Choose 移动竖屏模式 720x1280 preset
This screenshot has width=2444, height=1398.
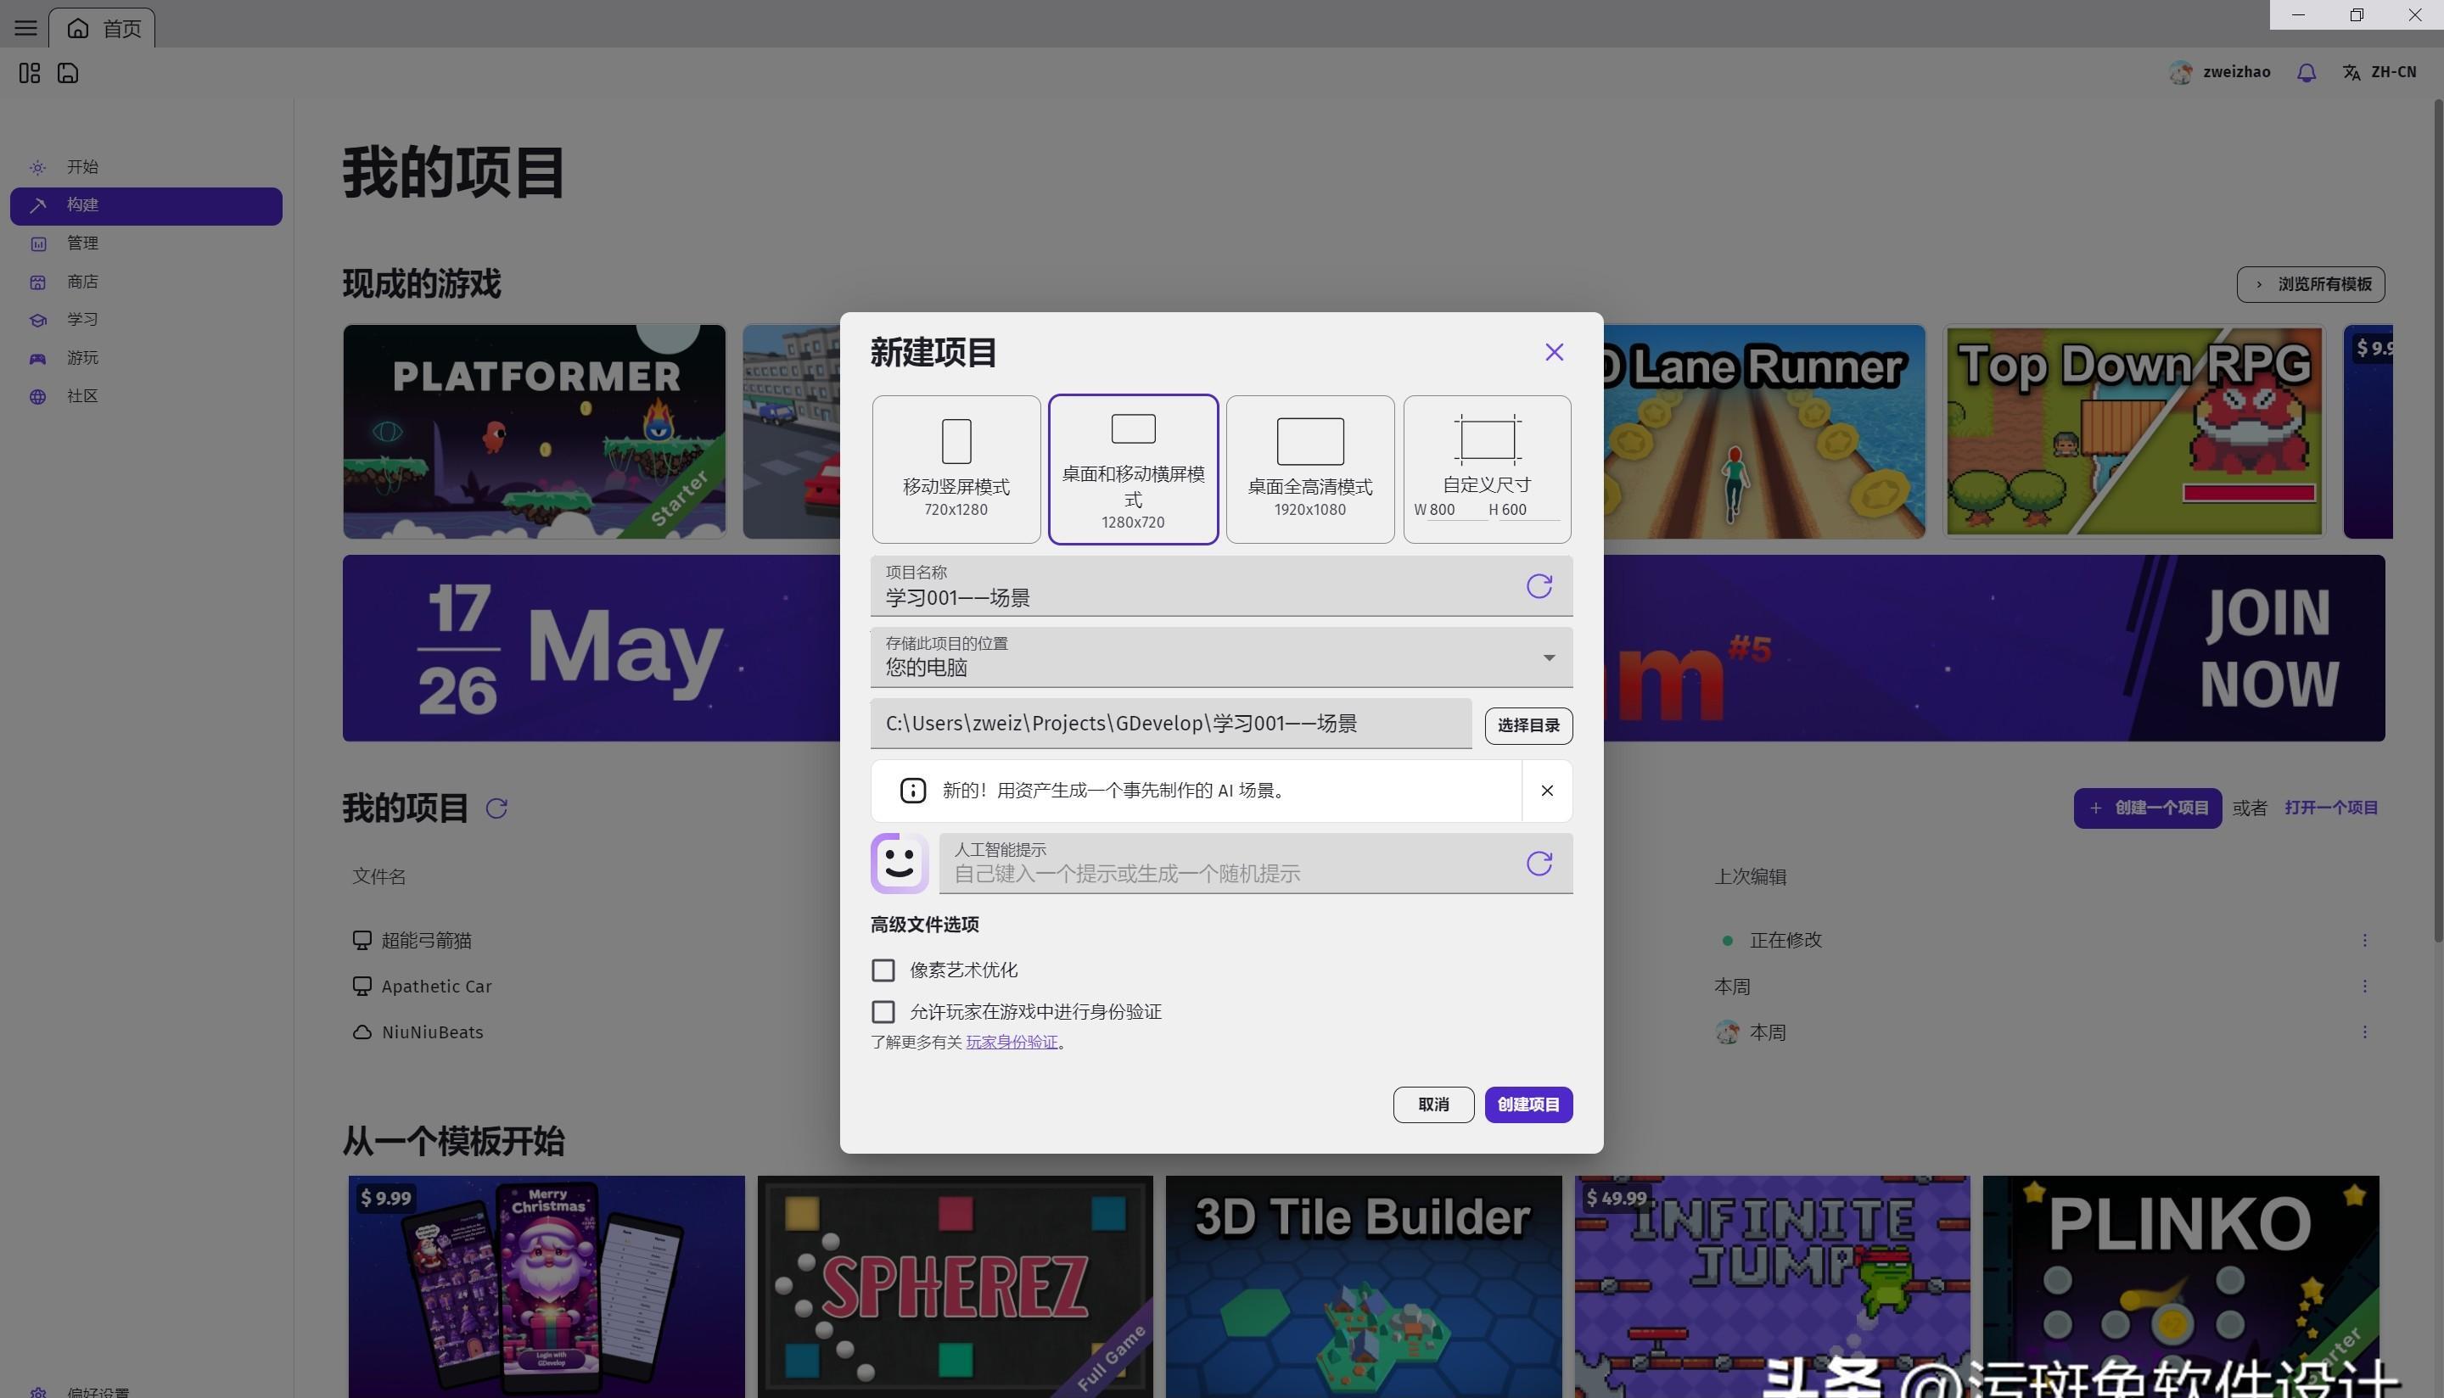tap(956, 469)
